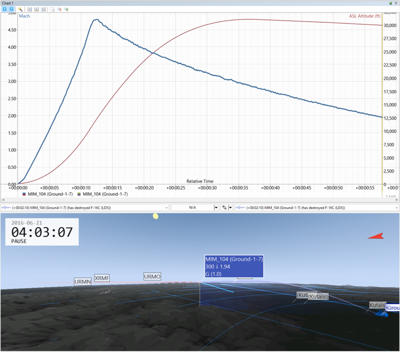This screenshot has width=400, height=352.
Task: Click the zoom page fit icon
Action: pyautogui.click(x=53, y=9)
